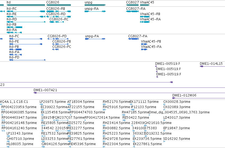225x148 pixels.
Task: Select the VhaAC45 gene label
Action: click(x=147, y=2)
